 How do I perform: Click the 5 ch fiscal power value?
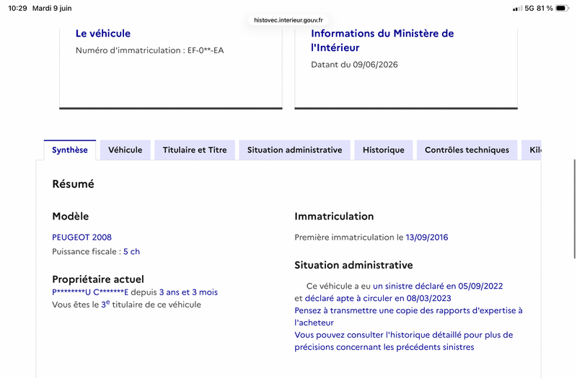tap(131, 251)
